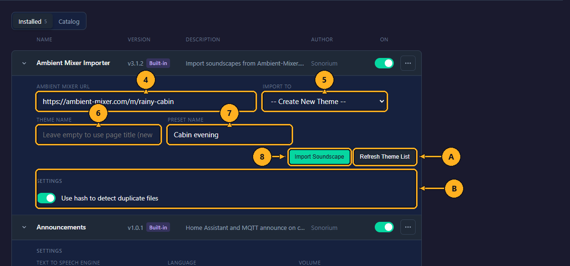
Task: Open more options for Announcements
Action: (x=408, y=228)
